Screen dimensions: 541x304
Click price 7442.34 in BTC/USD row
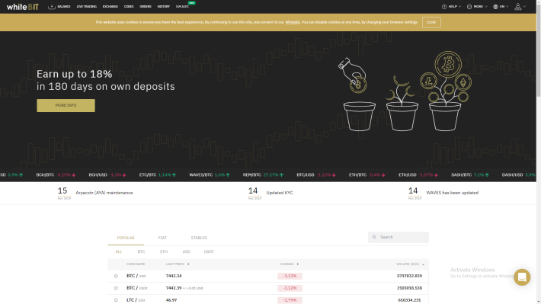pyautogui.click(x=174, y=276)
